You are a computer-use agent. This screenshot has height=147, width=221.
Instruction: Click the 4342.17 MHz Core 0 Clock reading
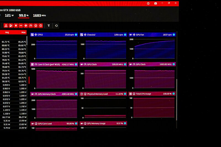point(68,64)
